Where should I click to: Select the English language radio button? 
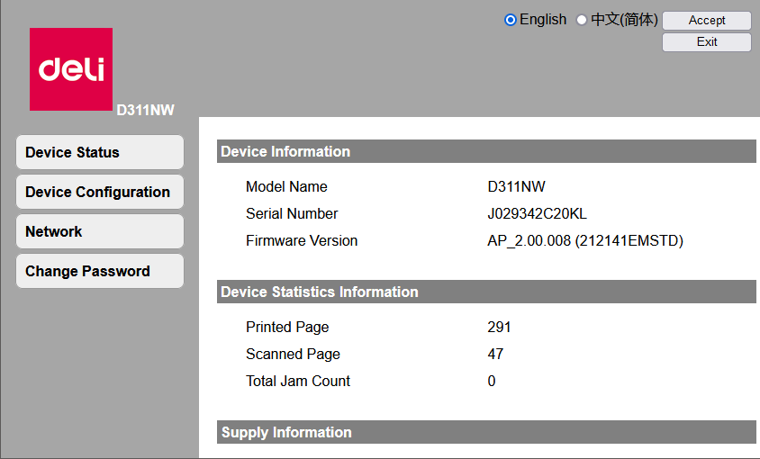coord(511,20)
